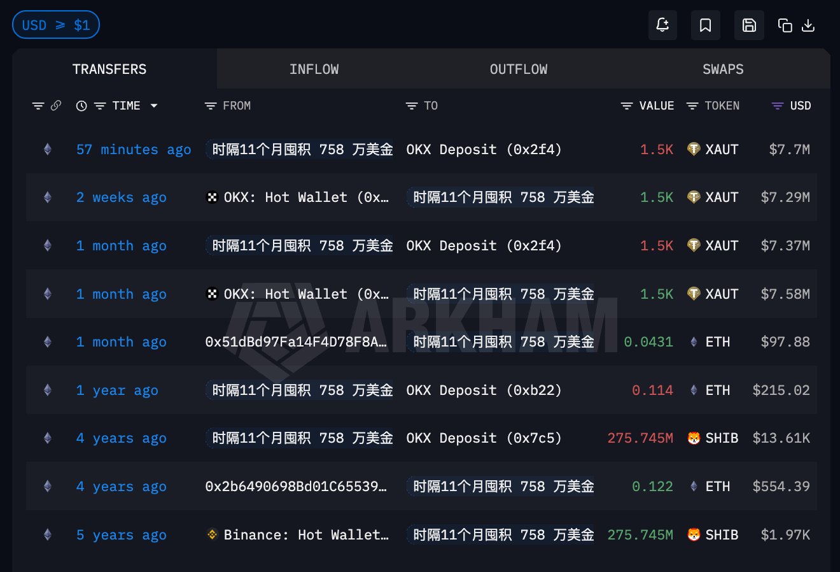Click the $97.88 USD amount
Screen dimensions: 840x572
(786, 342)
